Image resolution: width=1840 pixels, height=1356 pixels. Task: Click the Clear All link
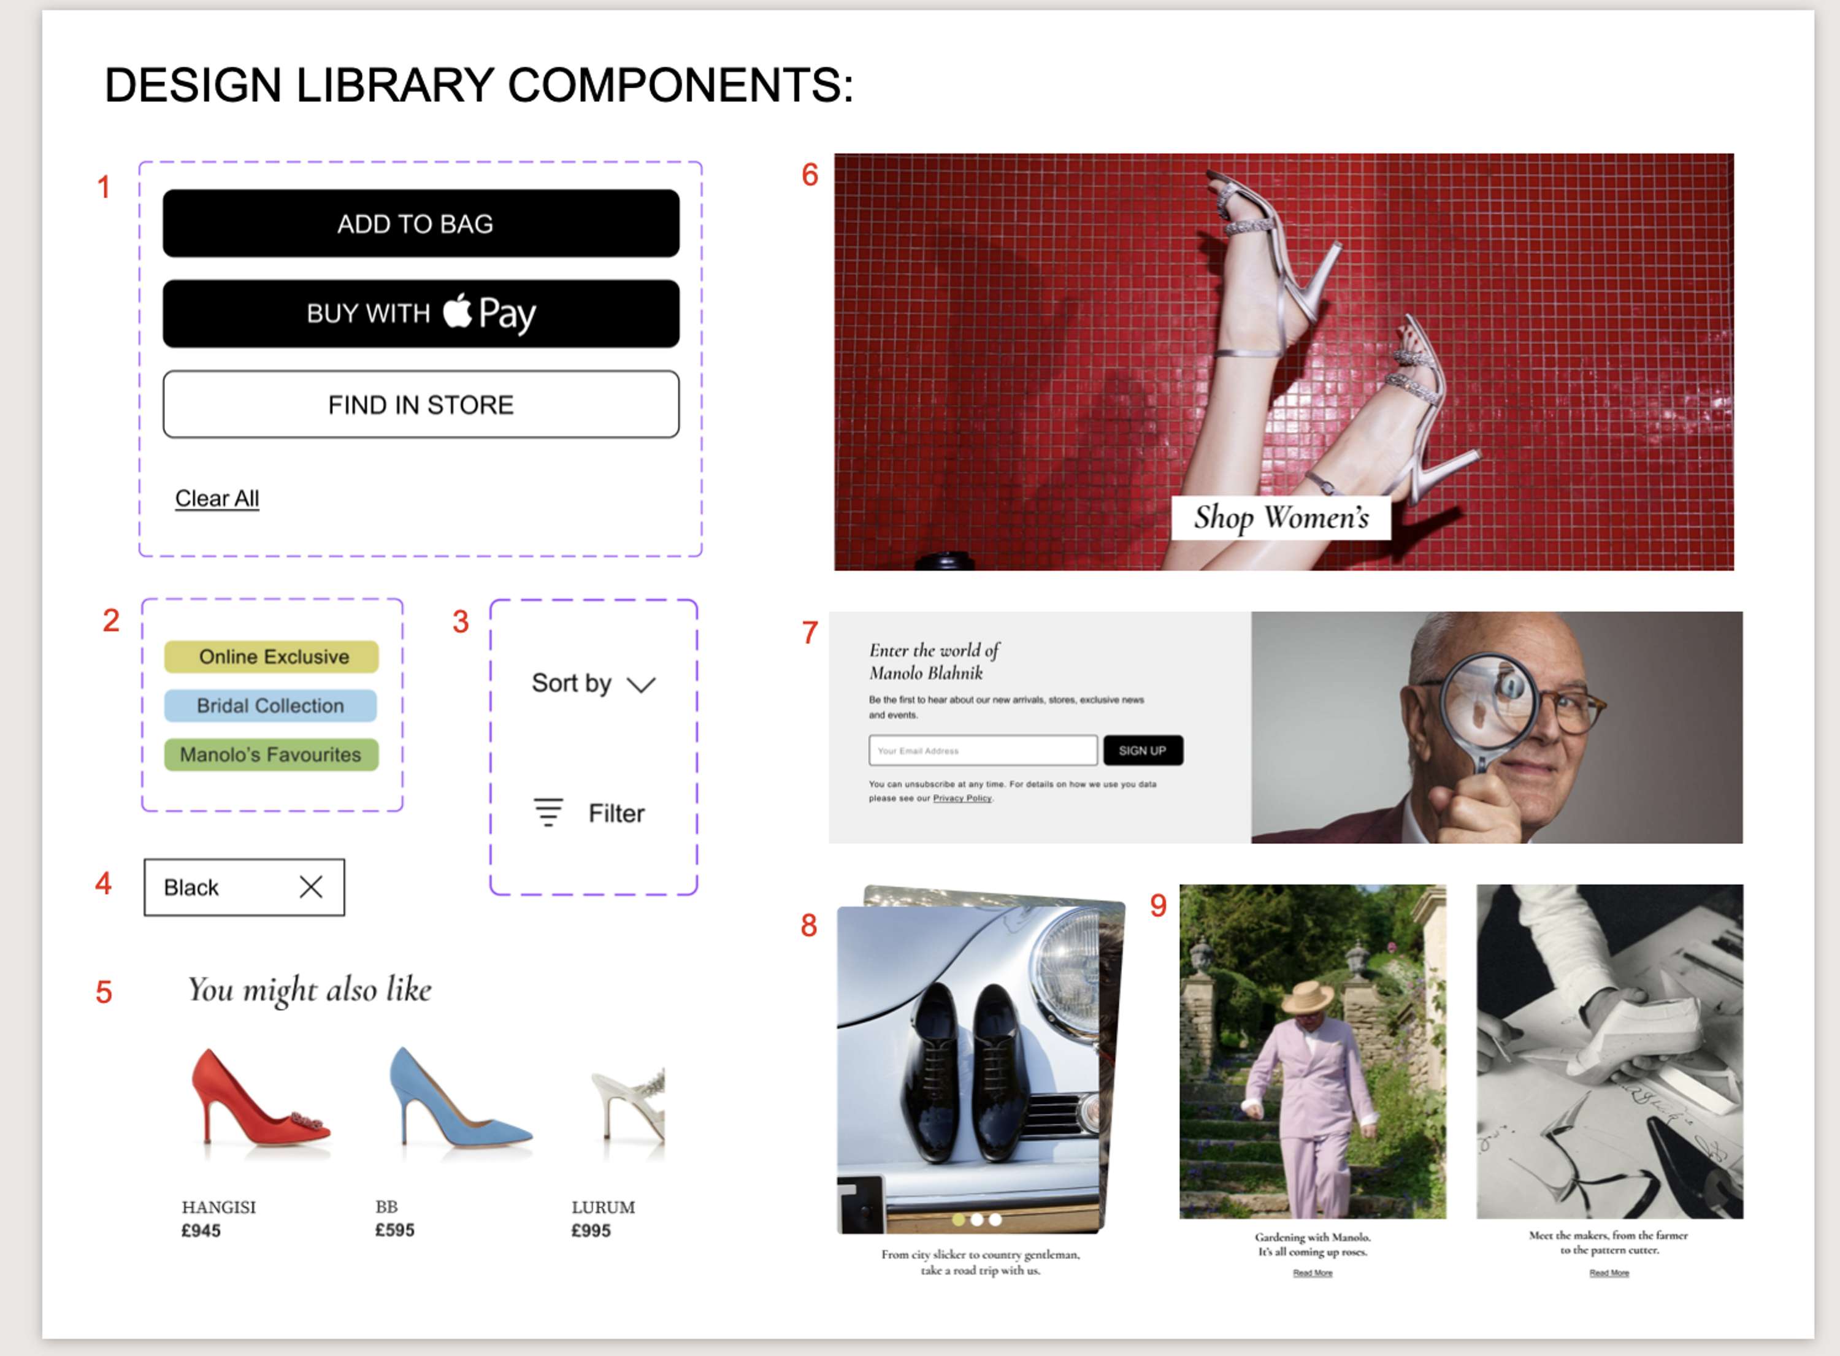218,498
